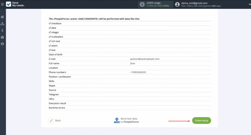Viewport: 251px width, 135px height.
Task: Click the Telegram row label
Action: coord(54,94)
